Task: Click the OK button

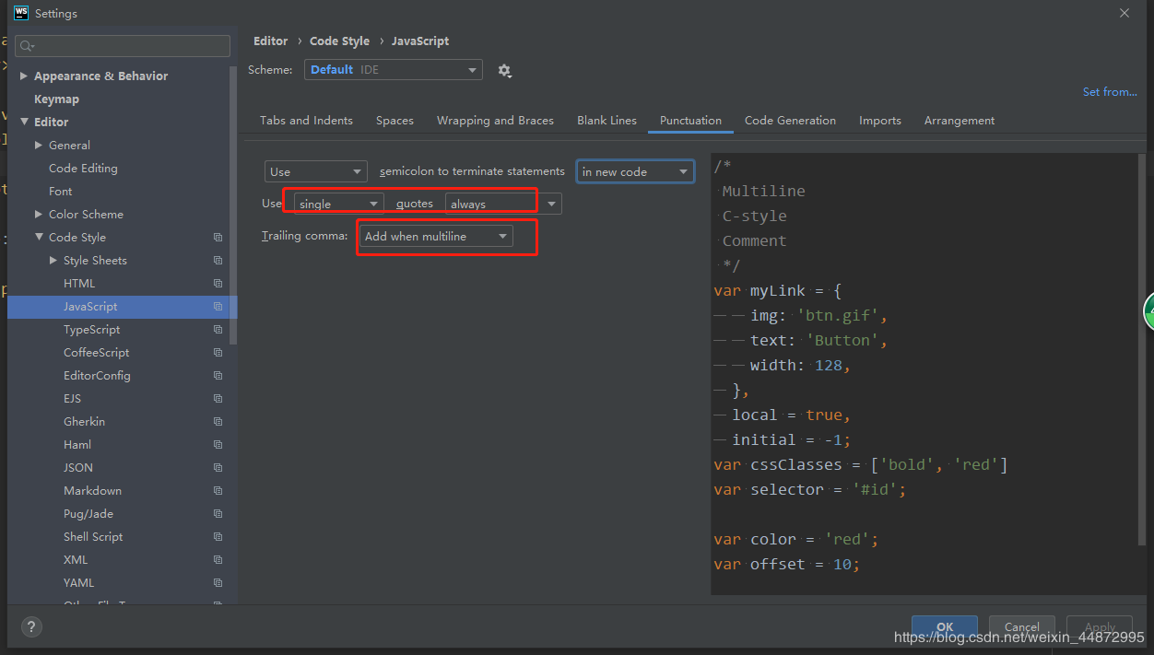Action: pyautogui.click(x=945, y=627)
